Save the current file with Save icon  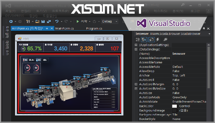(x=43, y=21)
